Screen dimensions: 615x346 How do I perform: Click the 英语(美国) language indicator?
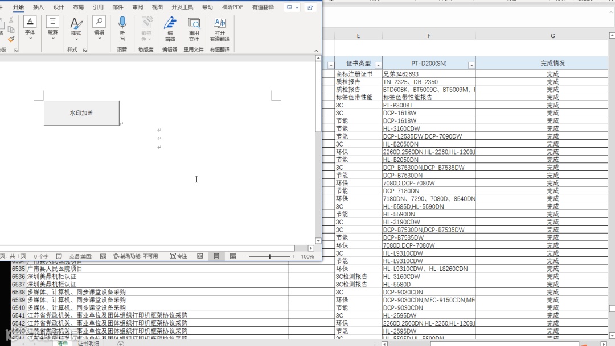pyautogui.click(x=81, y=256)
